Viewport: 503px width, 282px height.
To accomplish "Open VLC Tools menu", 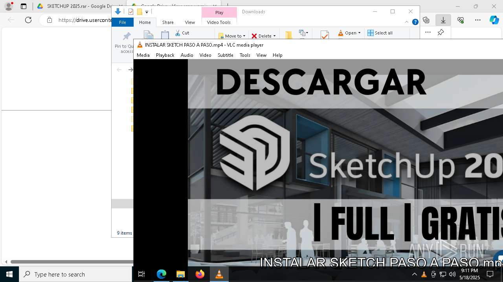I will tap(245, 55).
